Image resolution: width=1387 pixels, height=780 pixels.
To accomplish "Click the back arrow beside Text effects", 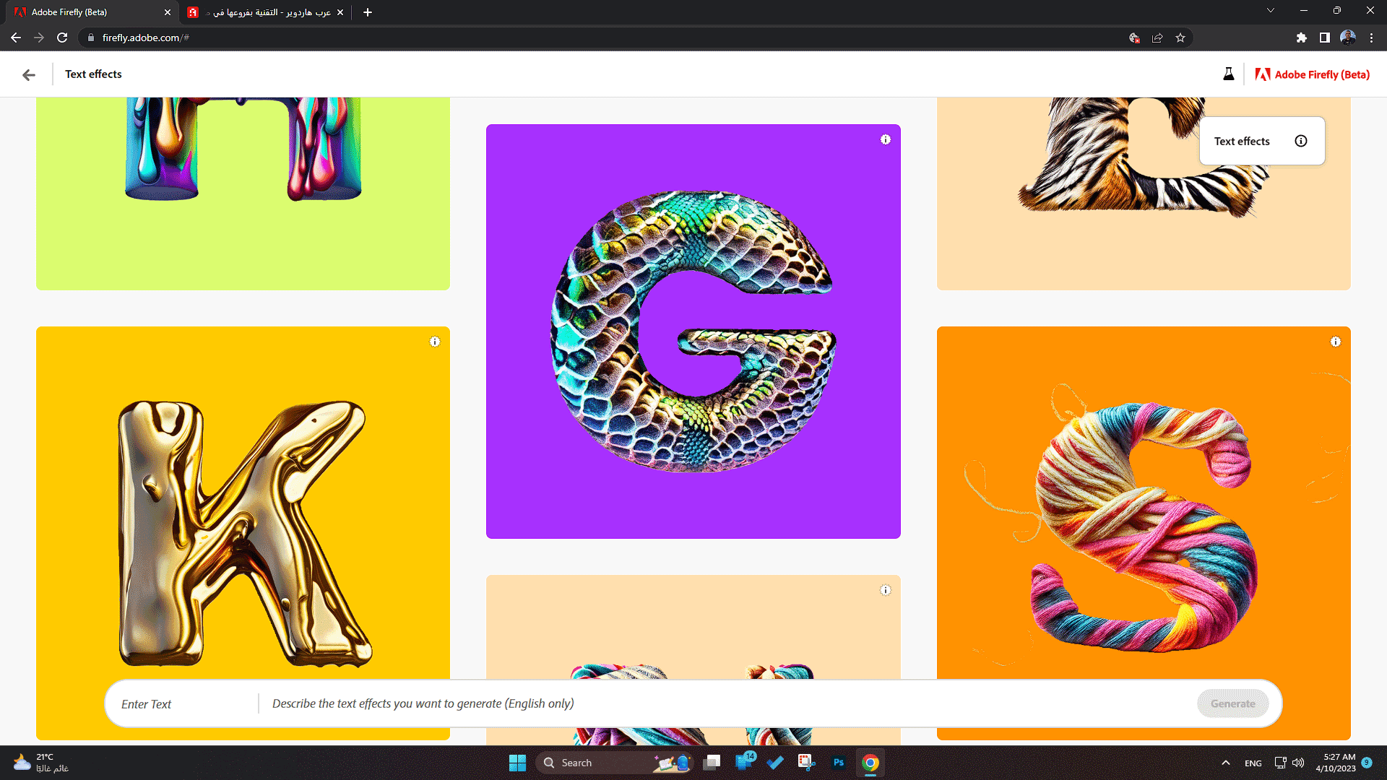I will click(x=29, y=74).
